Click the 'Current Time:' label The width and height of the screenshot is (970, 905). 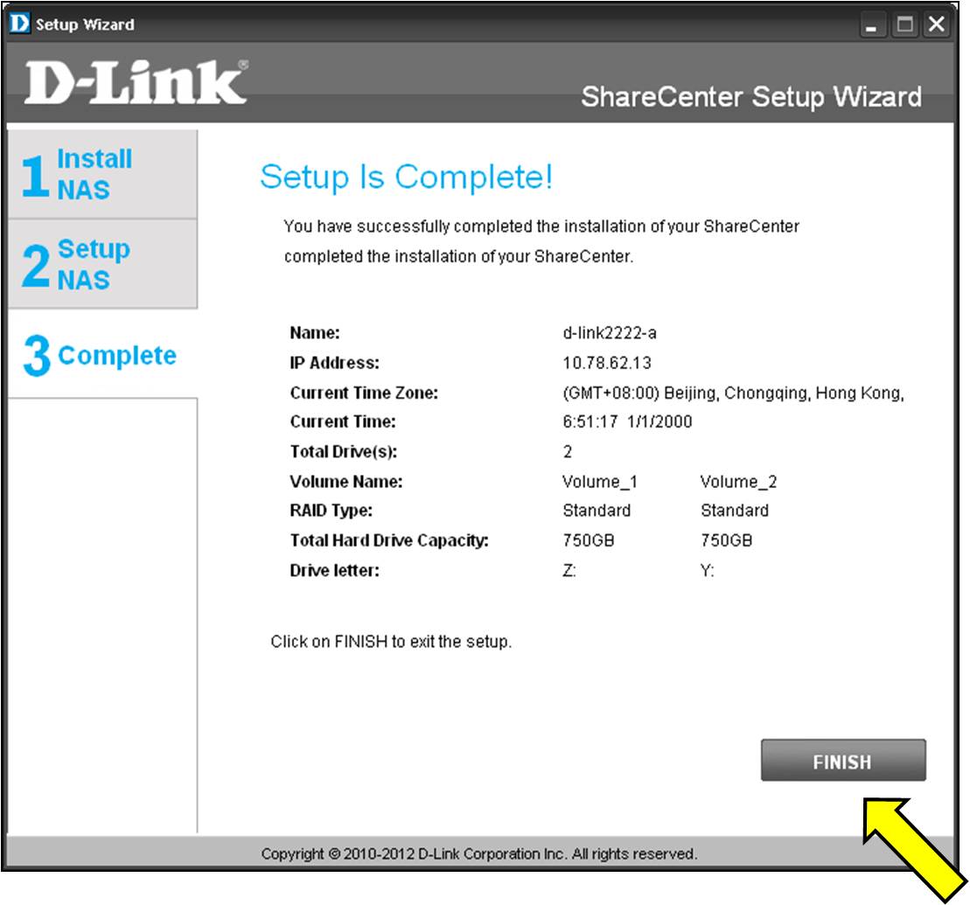pos(343,421)
